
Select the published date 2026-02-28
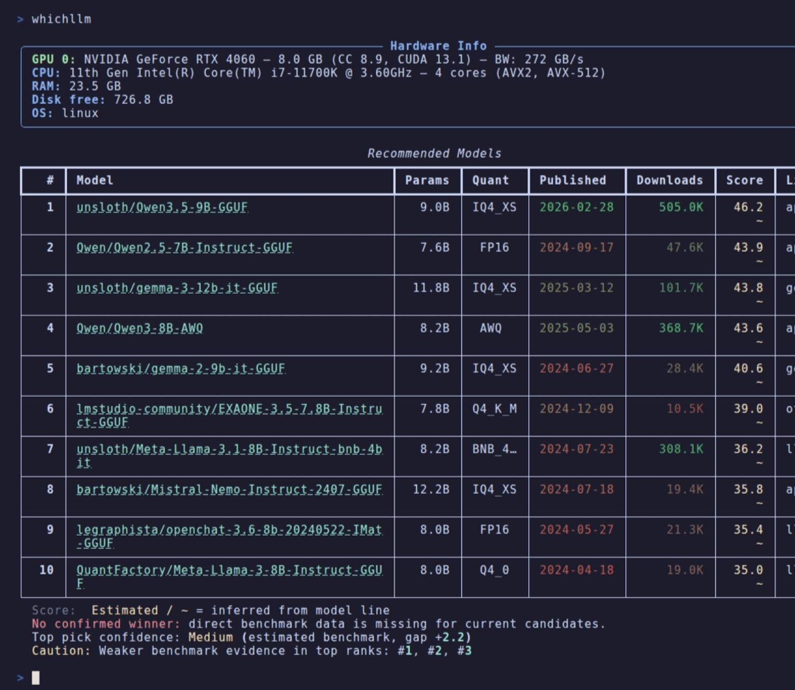pos(577,207)
